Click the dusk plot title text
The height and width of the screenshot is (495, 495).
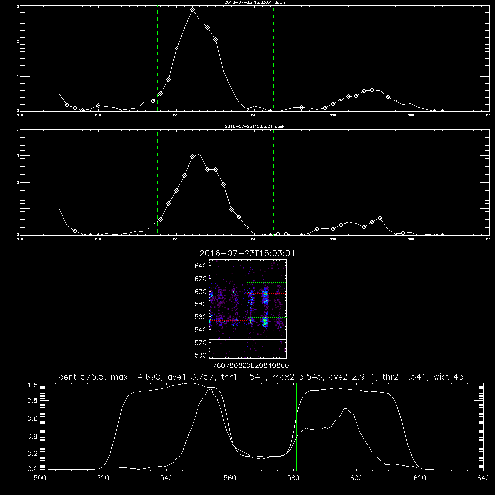point(254,126)
